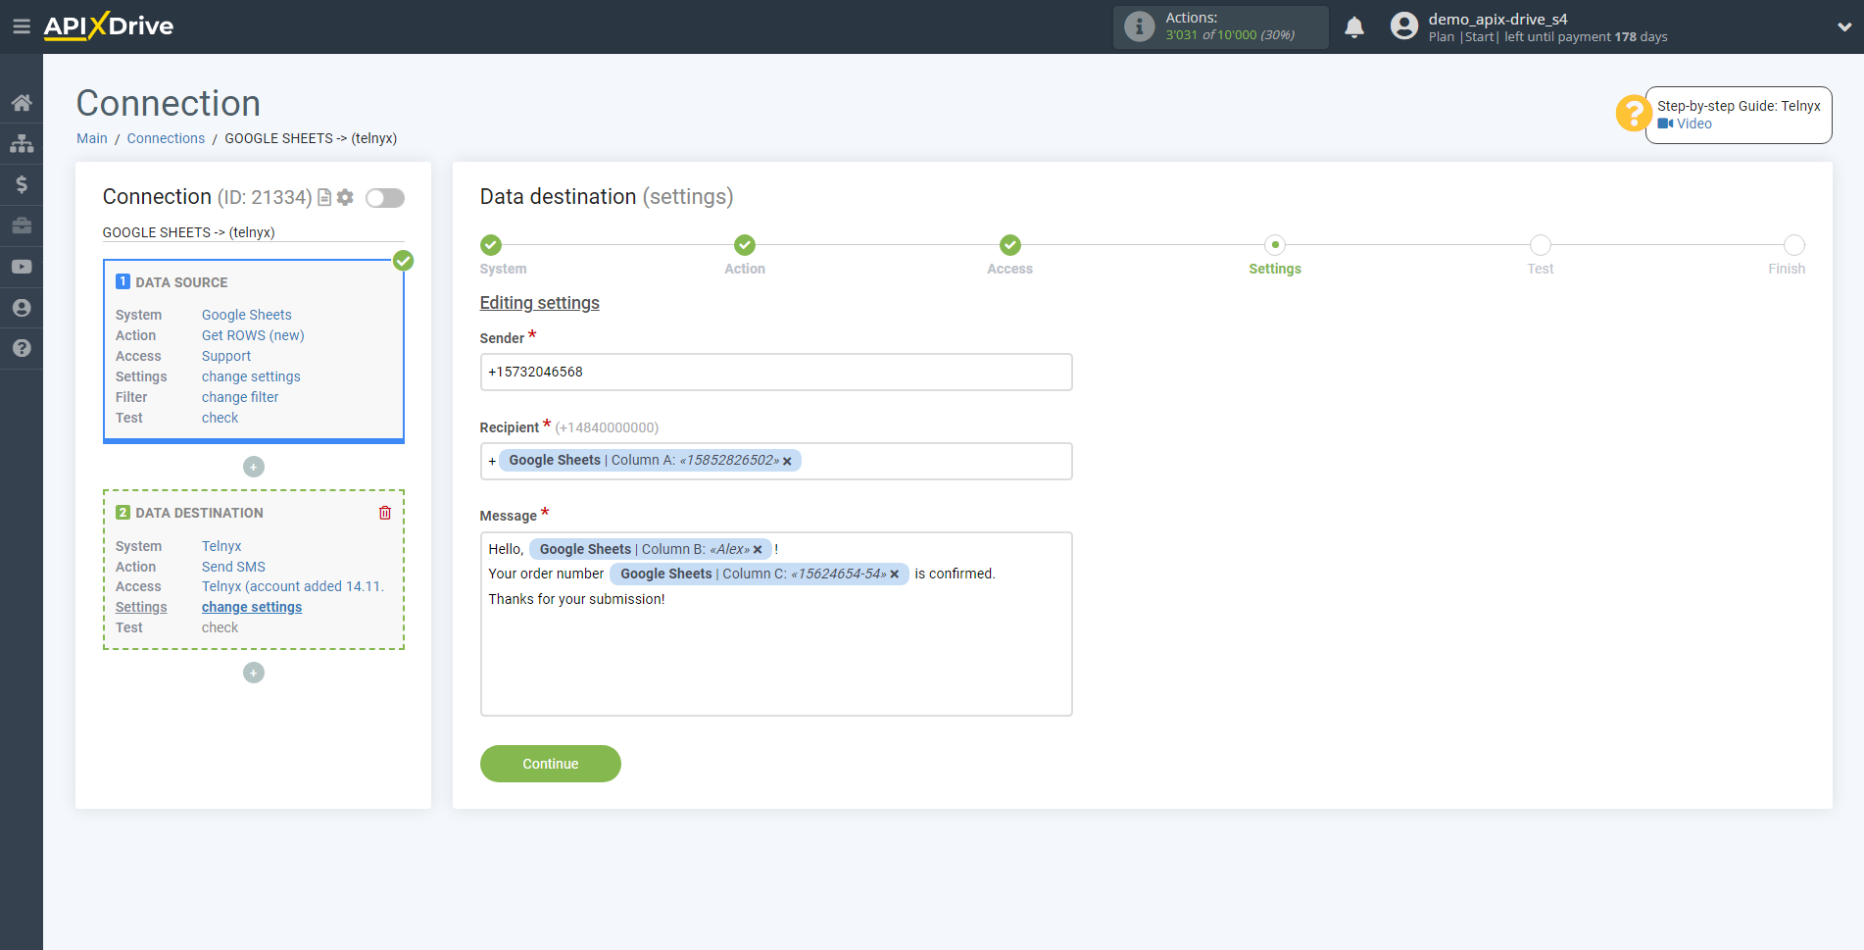The image size is (1864, 950).
Task: Click the Data Source block header
Action: click(x=181, y=282)
